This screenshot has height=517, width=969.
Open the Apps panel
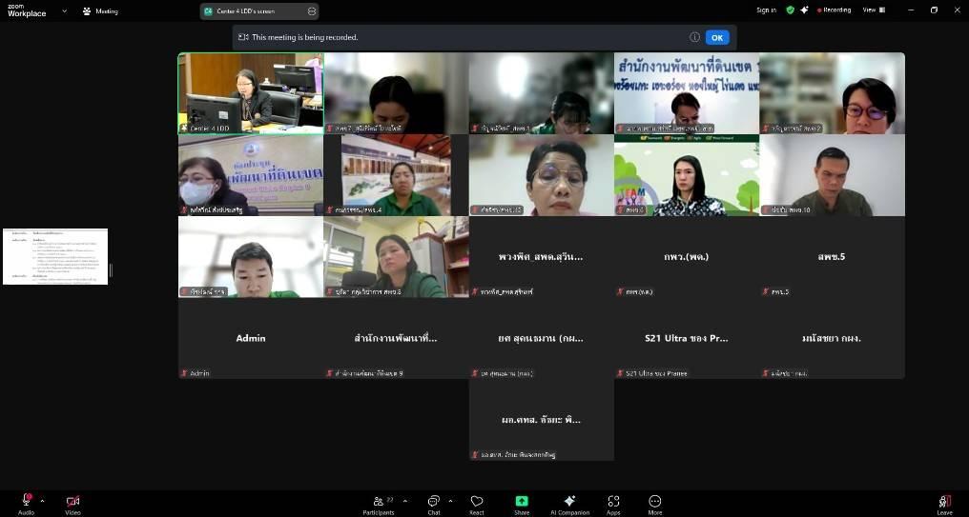[x=613, y=501]
